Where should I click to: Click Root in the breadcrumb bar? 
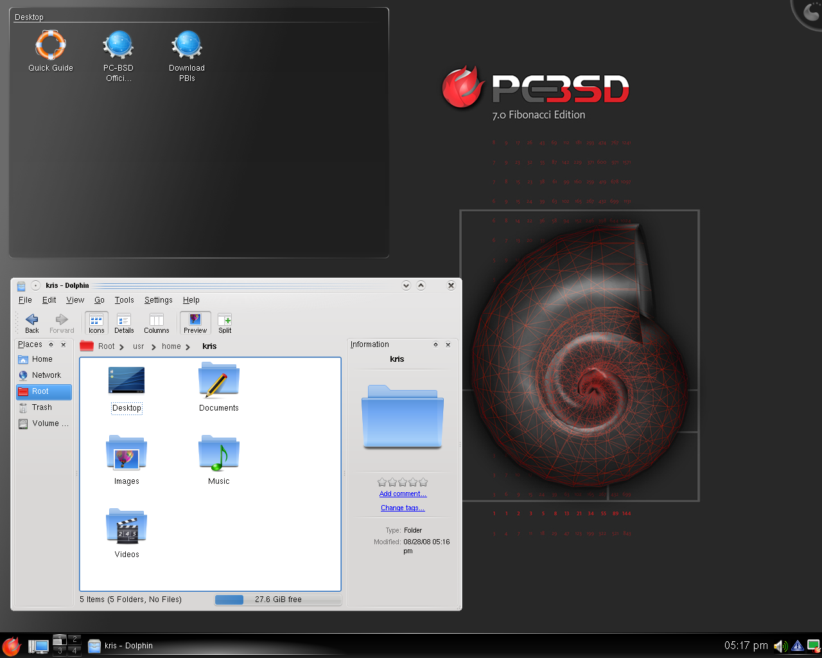coord(106,346)
